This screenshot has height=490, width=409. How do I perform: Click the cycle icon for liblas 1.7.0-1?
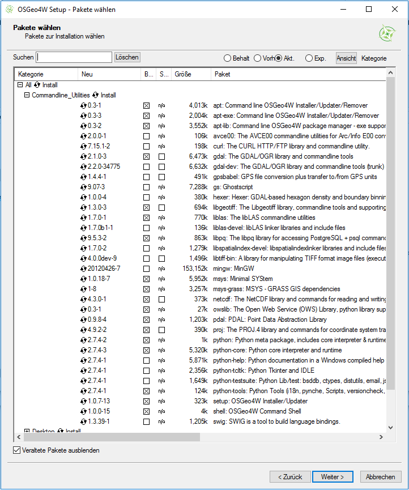tap(83, 218)
